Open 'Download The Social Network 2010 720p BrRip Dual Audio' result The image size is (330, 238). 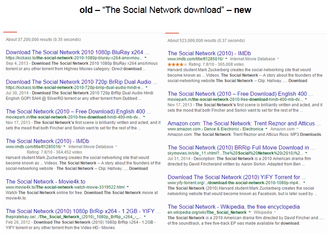click(81, 82)
